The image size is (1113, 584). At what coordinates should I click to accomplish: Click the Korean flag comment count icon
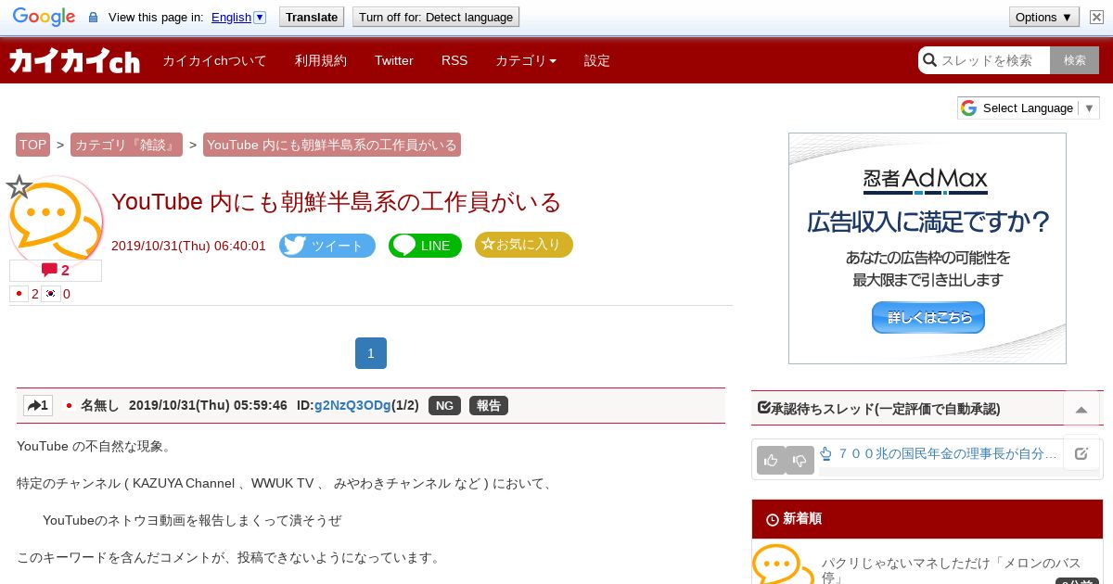[x=51, y=294]
